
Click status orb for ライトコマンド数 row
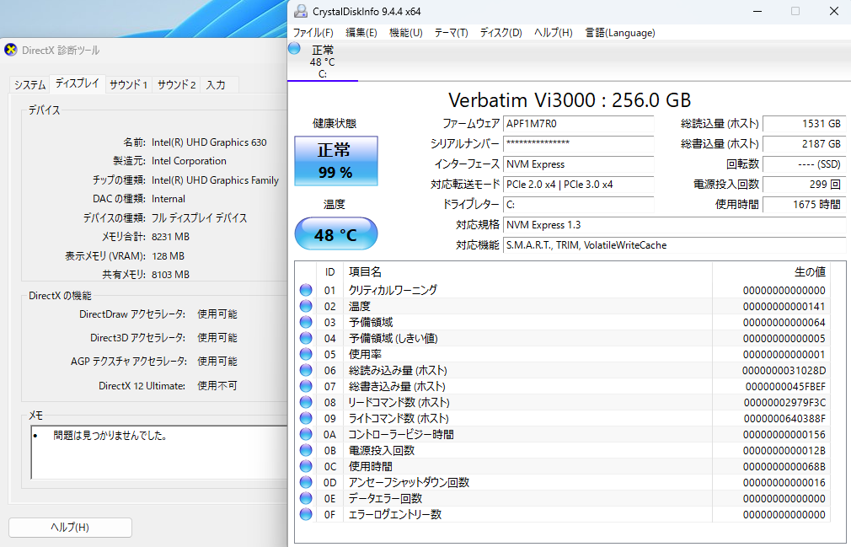pyautogui.click(x=306, y=418)
